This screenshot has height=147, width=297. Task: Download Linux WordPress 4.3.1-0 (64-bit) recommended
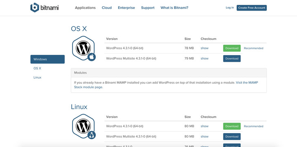point(232,126)
